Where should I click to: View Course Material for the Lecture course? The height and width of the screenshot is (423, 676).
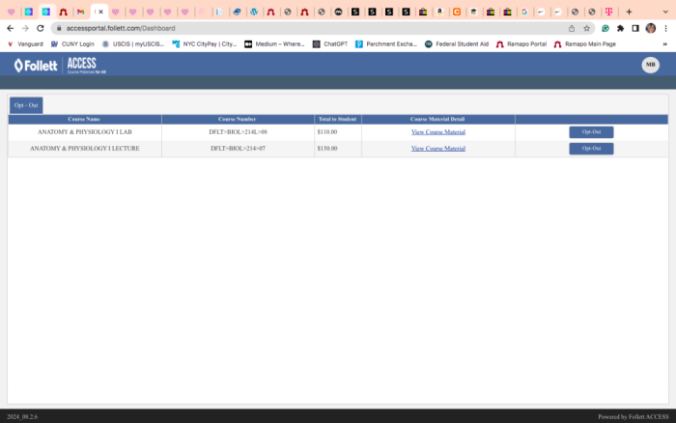click(x=438, y=149)
